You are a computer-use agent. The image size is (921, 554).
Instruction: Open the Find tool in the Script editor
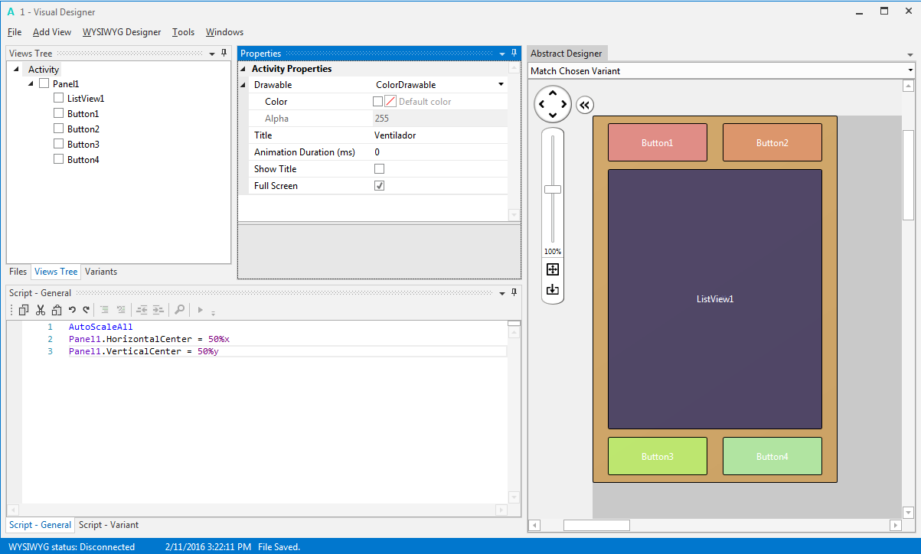(179, 309)
